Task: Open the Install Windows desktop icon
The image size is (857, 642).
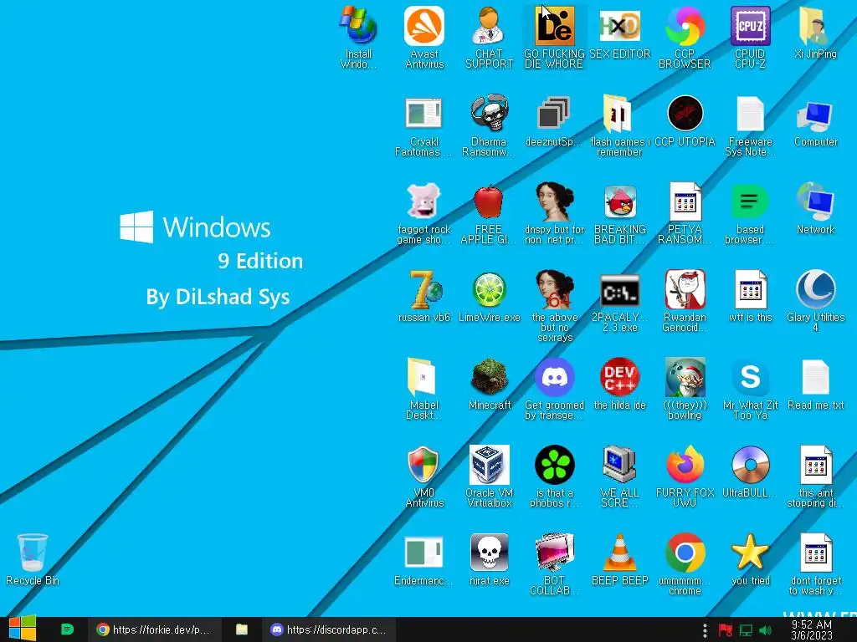Action: 358,37
